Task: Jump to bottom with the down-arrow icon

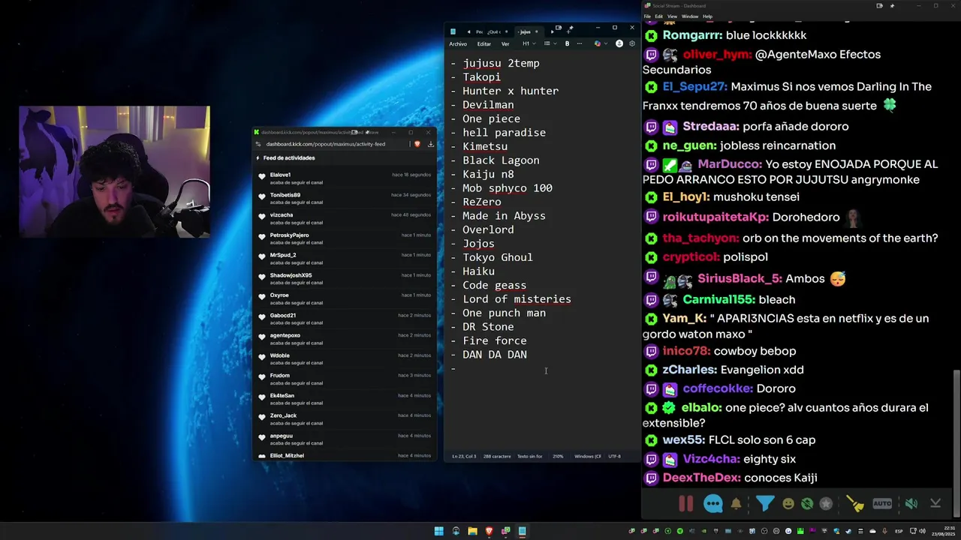Action: pos(935,504)
